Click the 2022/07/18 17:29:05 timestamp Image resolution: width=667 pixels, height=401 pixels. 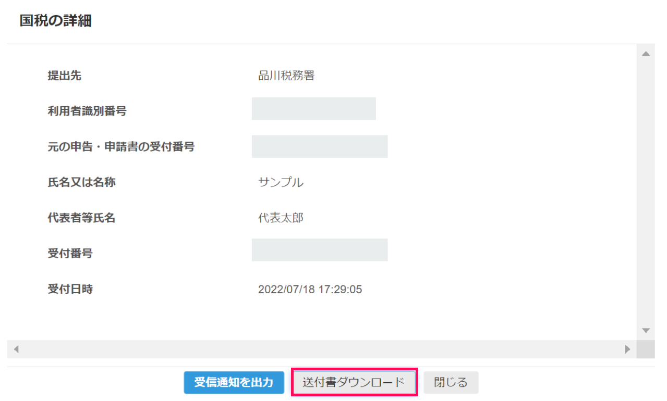click(310, 290)
